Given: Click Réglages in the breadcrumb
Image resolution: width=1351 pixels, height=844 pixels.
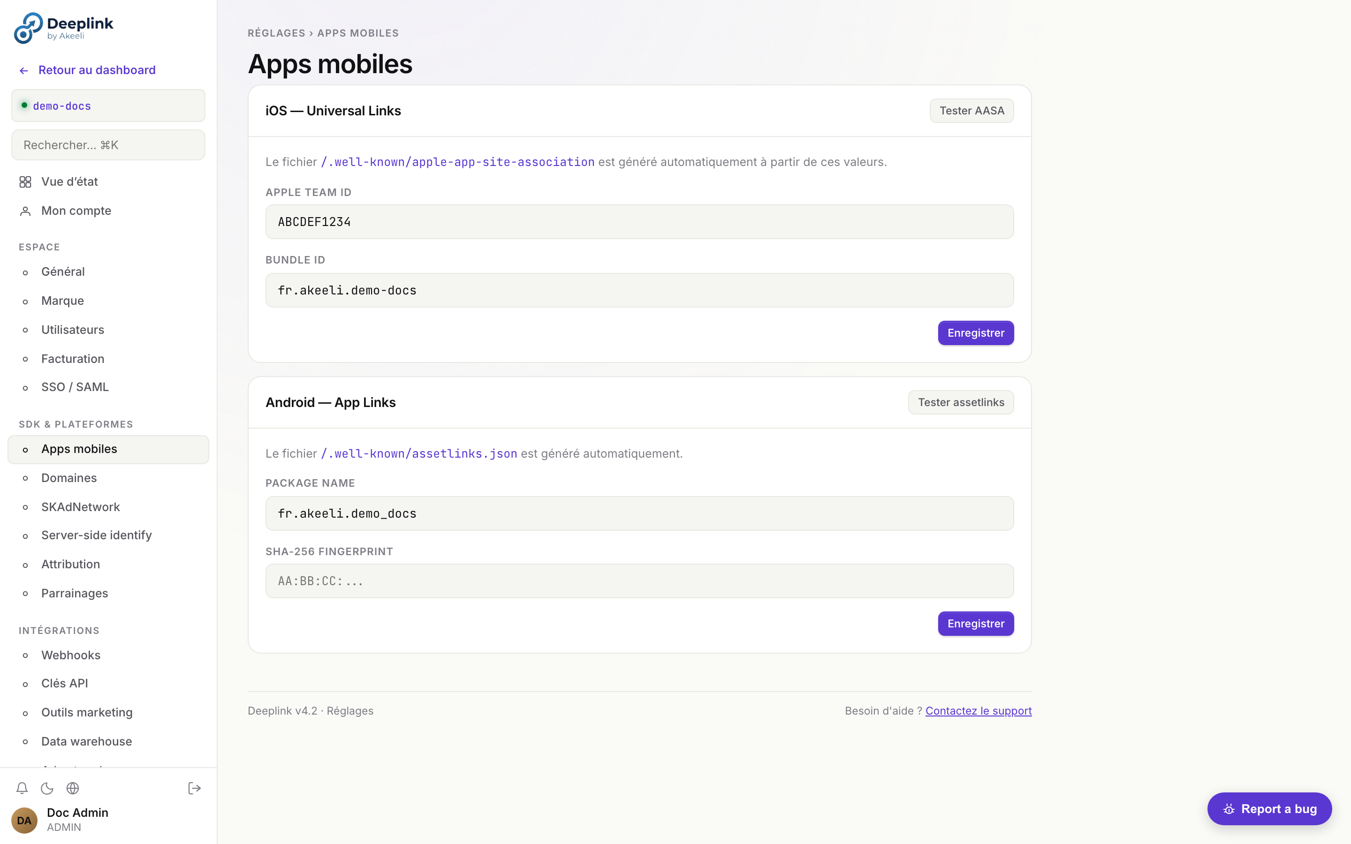Looking at the screenshot, I should click(x=276, y=33).
